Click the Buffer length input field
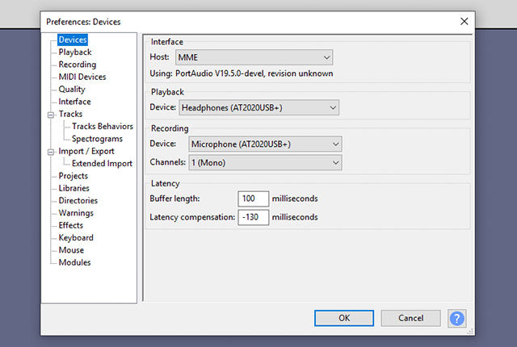 [254, 199]
